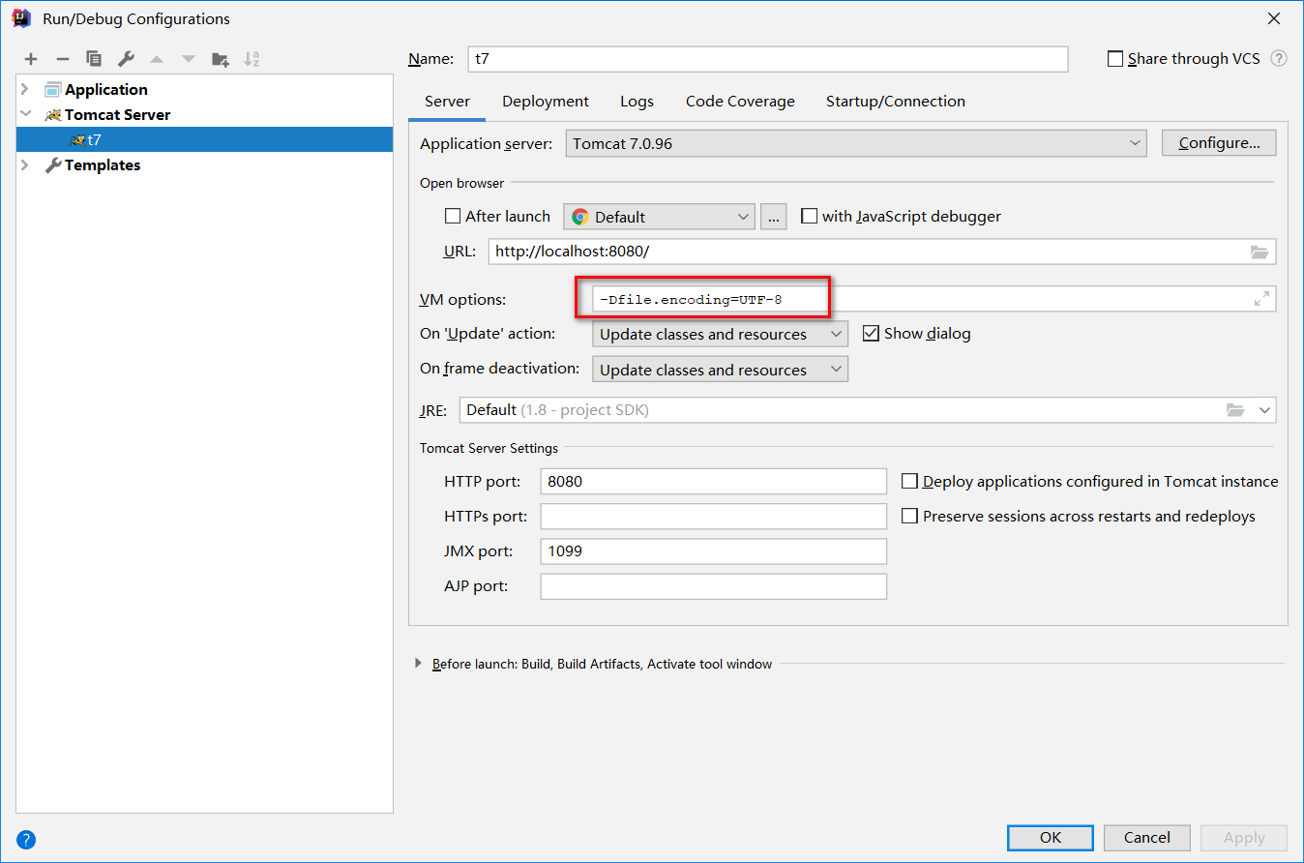Select Templates tree label

click(x=103, y=165)
